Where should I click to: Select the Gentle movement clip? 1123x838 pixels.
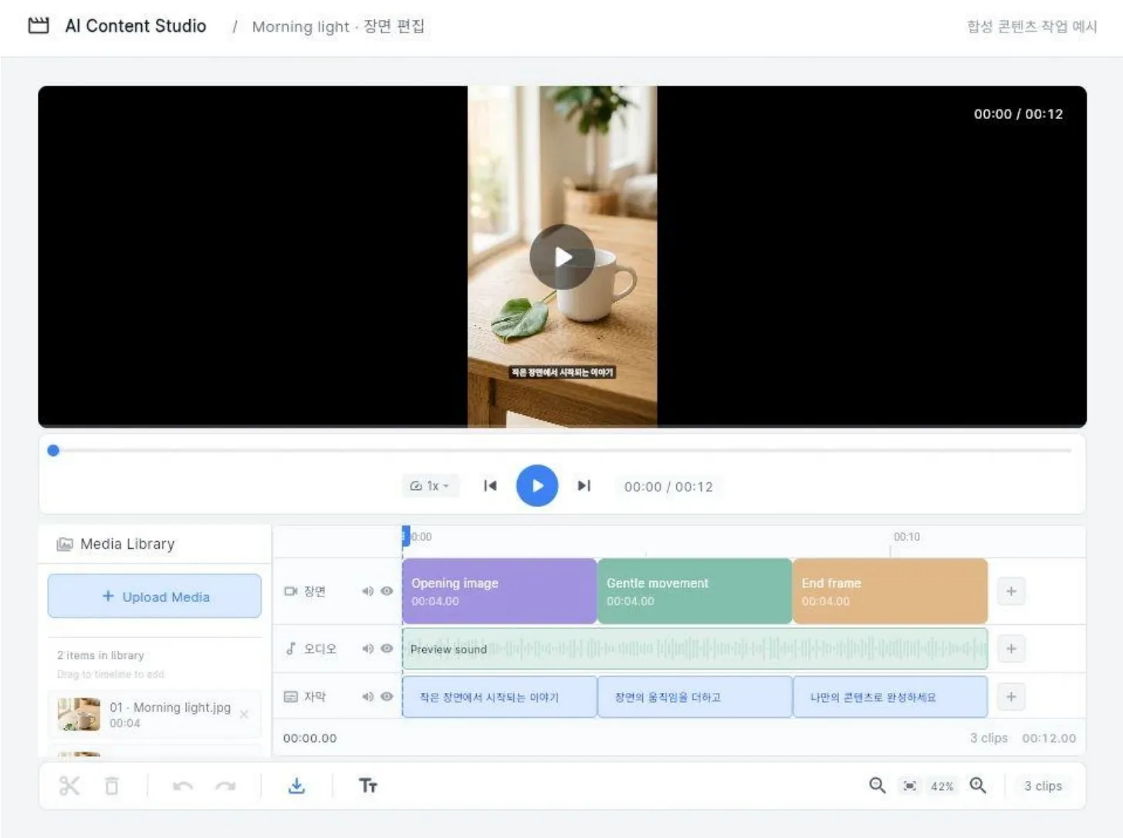click(695, 591)
